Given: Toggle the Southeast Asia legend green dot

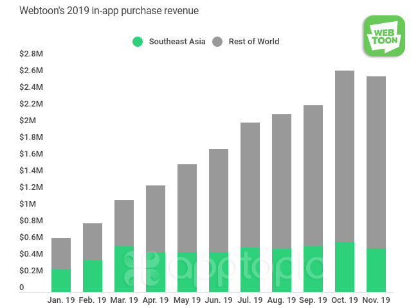Looking at the screenshot, I should coord(138,42).
